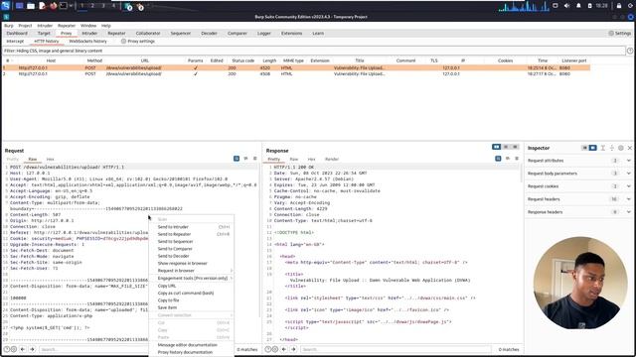This screenshot has height=357, width=636.
Task: Open the Decoder tool tab
Action: click(x=209, y=33)
